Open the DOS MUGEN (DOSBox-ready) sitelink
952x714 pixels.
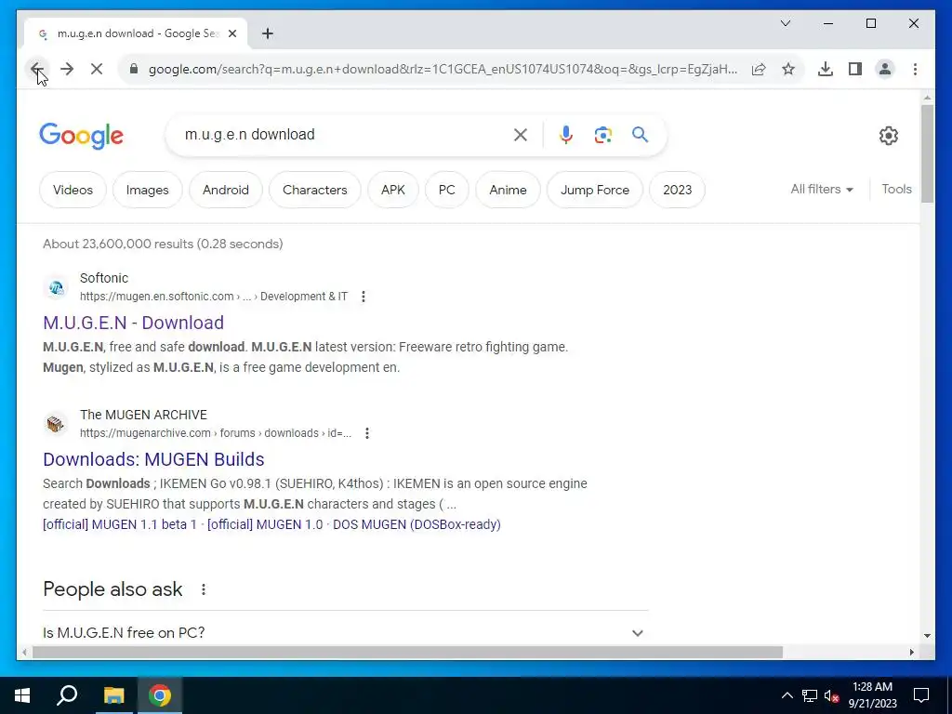click(416, 524)
